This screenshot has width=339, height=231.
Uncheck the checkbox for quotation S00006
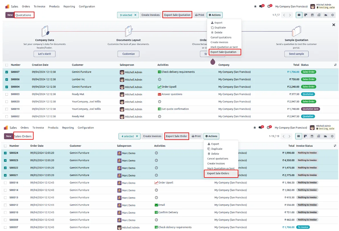pyautogui.click(x=7, y=79)
